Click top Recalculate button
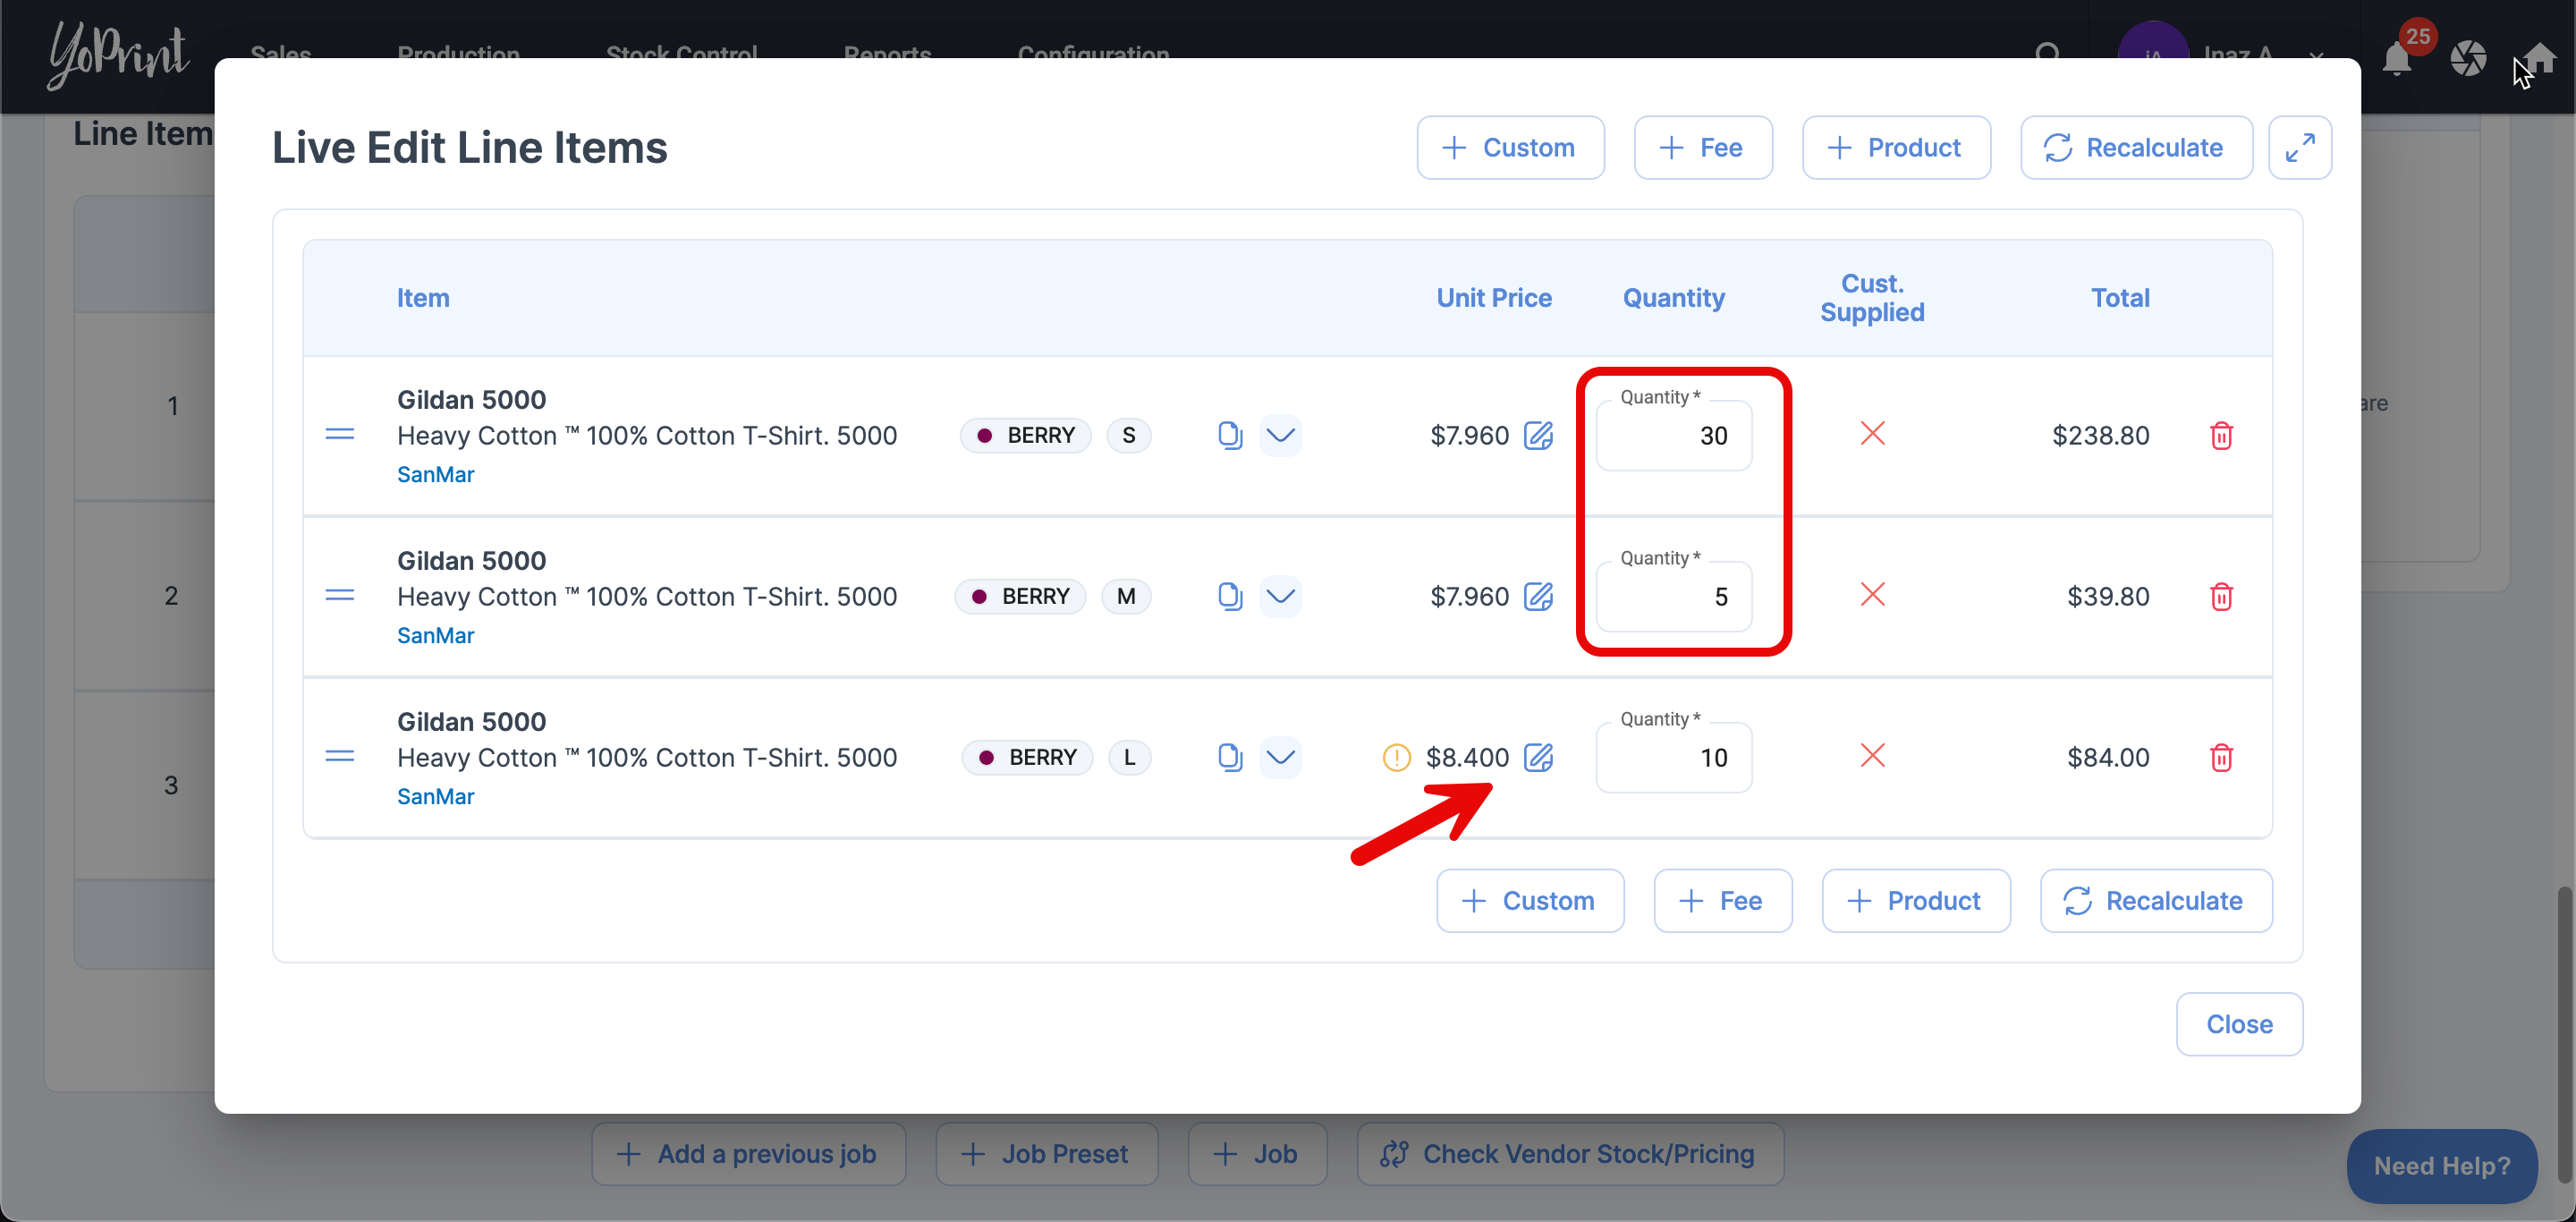Image resolution: width=2576 pixels, height=1222 pixels. point(2136,148)
